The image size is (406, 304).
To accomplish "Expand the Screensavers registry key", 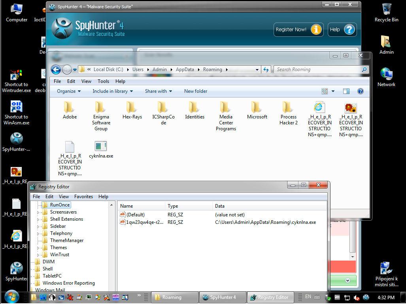I will coord(38,212).
